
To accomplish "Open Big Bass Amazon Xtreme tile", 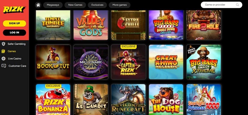I will 204,62.
